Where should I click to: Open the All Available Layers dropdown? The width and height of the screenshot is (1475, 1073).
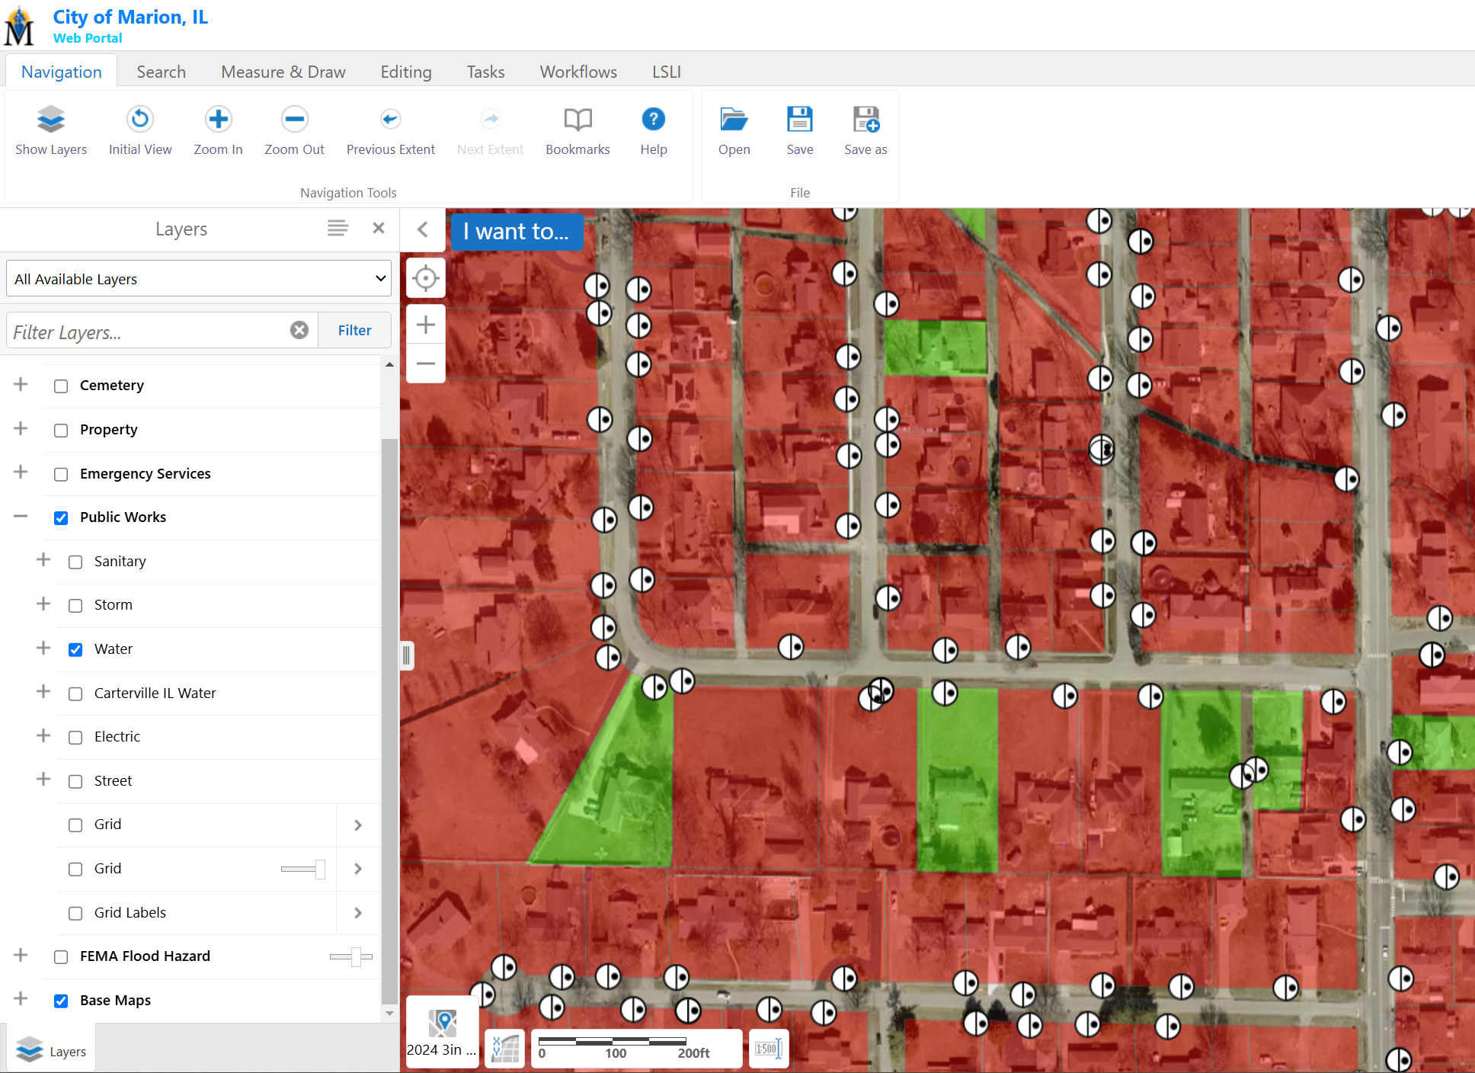(198, 279)
